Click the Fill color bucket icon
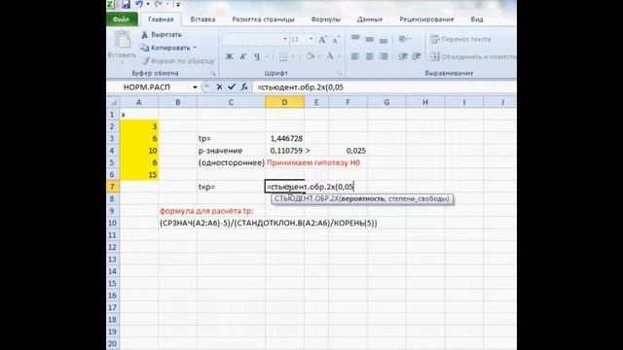Image resolution: width=623 pixels, height=350 pixels. pyautogui.click(x=310, y=56)
